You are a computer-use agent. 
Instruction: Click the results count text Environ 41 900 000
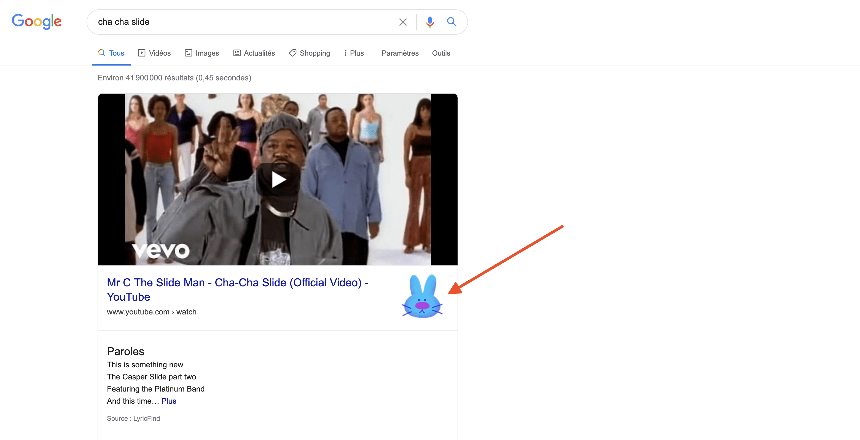click(x=174, y=78)
